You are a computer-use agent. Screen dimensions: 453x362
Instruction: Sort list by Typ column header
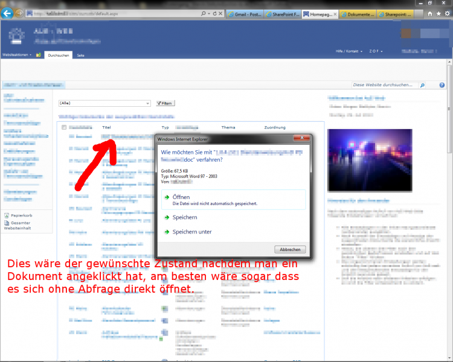165,127
